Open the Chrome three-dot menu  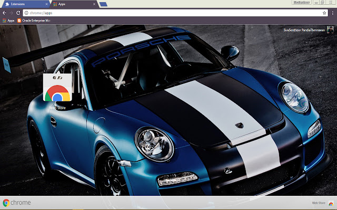coord(332,13)
